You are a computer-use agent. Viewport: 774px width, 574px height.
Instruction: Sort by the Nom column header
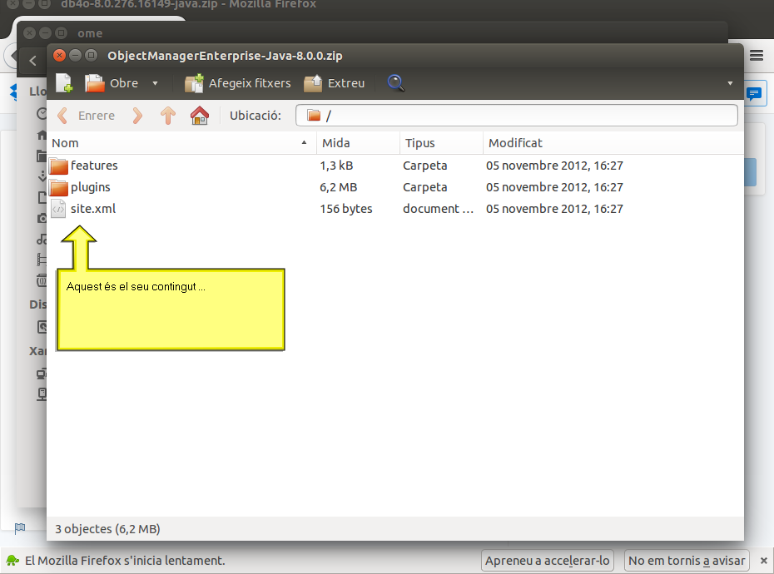[181, 143]
